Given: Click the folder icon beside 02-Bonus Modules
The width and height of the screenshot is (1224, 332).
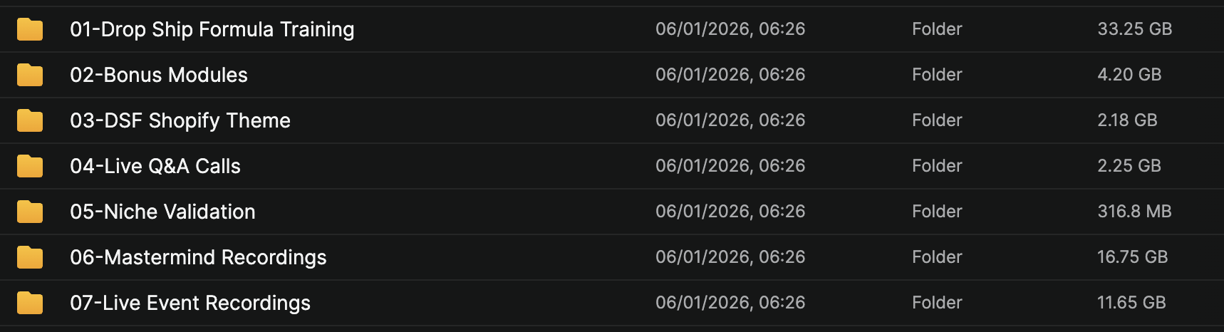Looking at the screenshot, I should click(x=30, y=75).
